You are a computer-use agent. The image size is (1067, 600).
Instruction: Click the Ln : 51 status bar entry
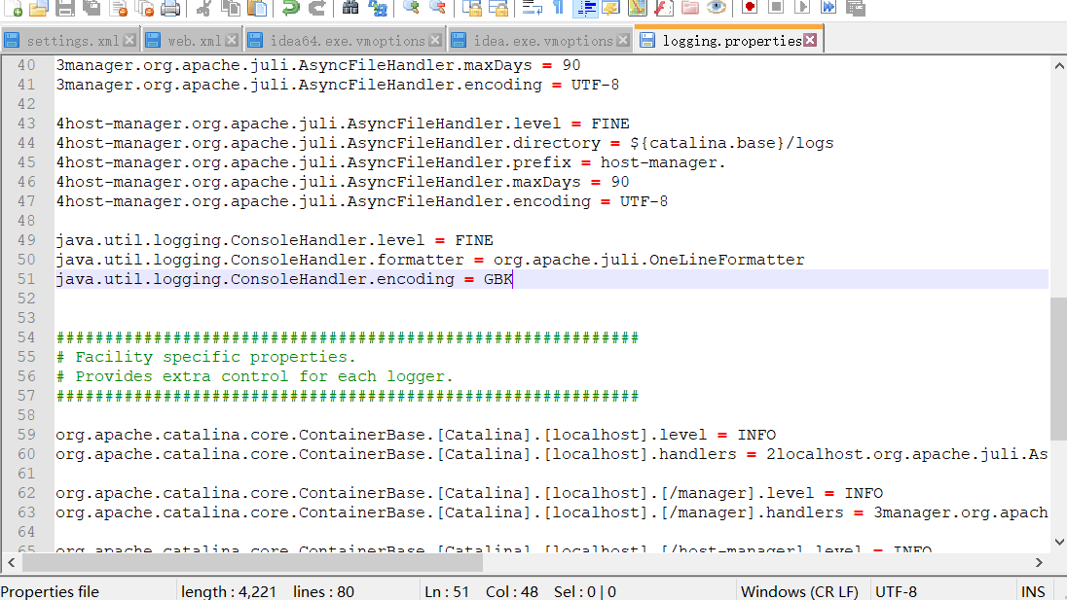coord(447,591)
